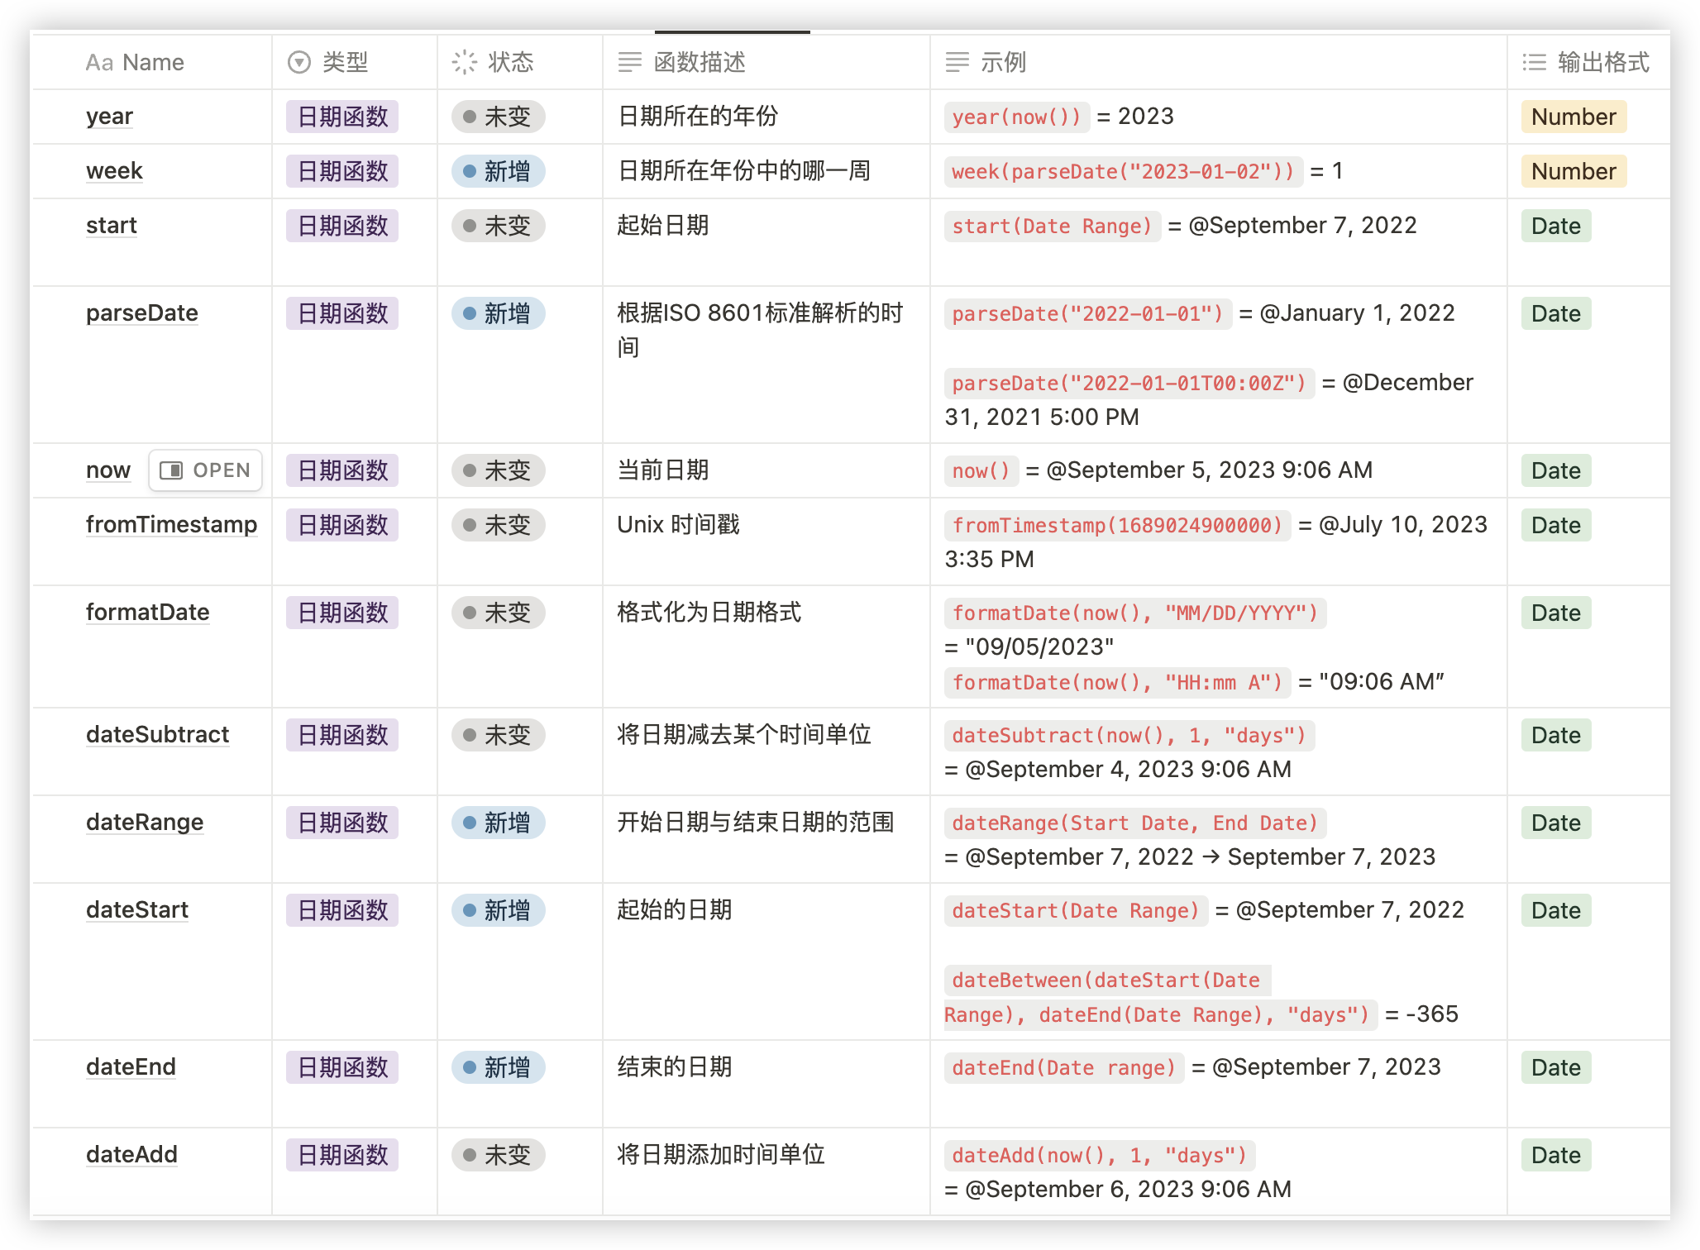Click the text icon beside 示例 header
1700x1250 pixels.
[x=957, y=61]
